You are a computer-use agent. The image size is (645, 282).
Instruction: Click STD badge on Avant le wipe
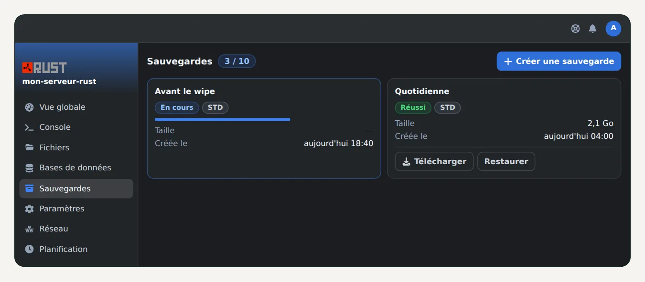pos(215,107)
